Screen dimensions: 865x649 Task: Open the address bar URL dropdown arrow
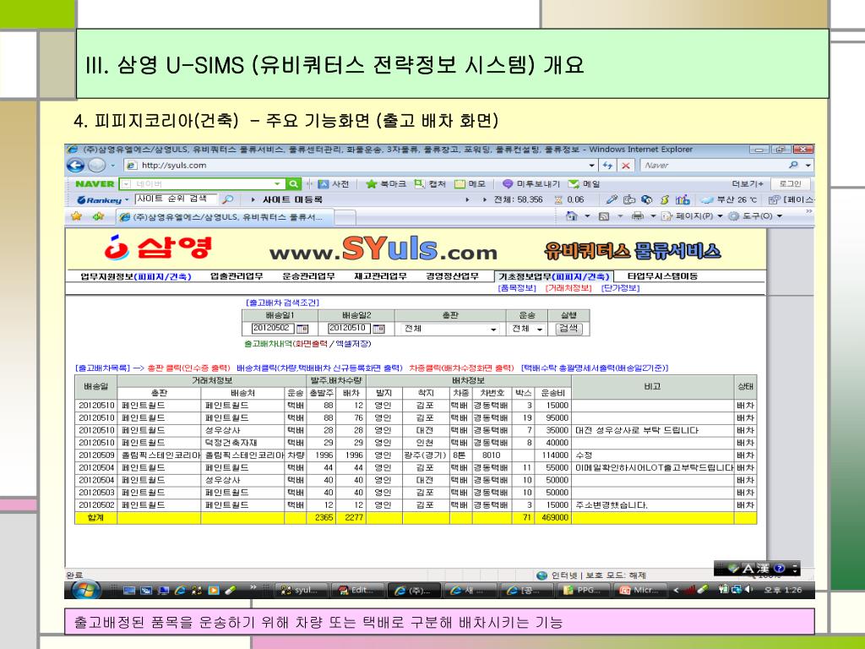coord(591,165)
